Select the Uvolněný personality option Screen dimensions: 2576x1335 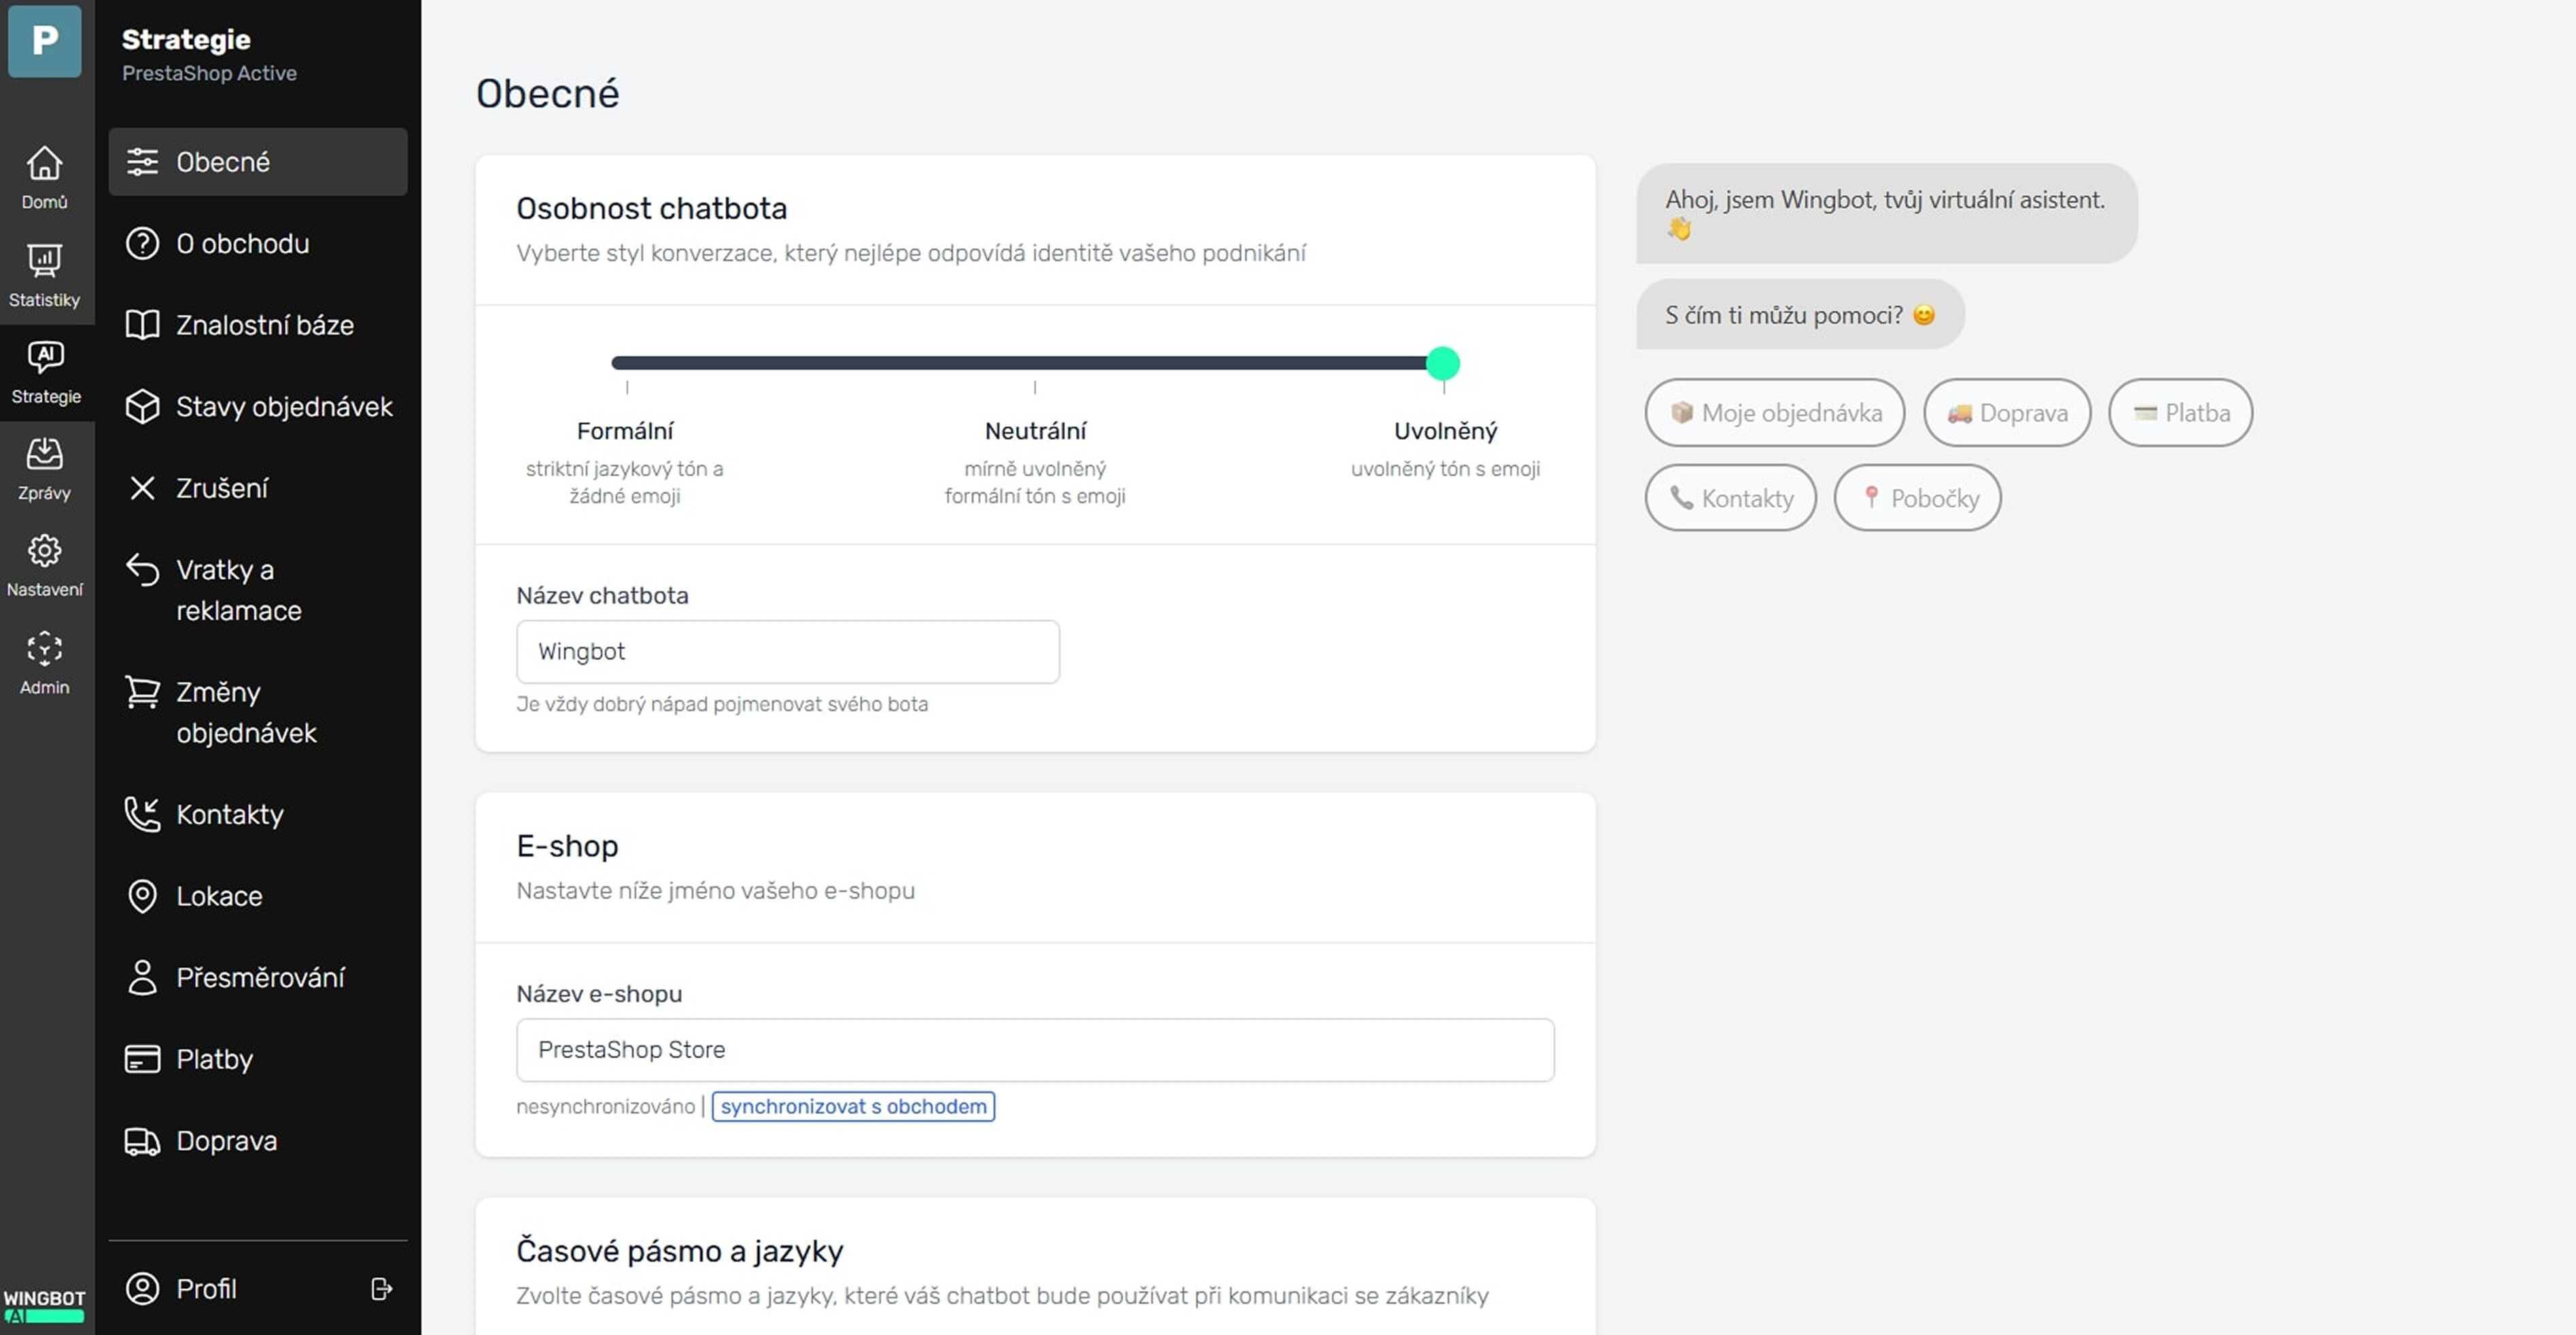coord(1445,431)
